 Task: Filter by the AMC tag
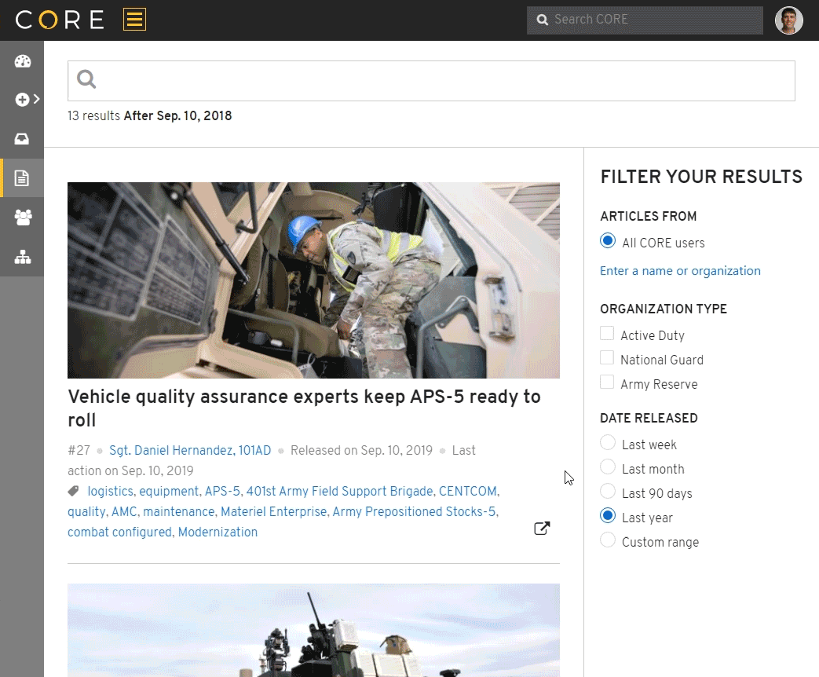[124, 511]
